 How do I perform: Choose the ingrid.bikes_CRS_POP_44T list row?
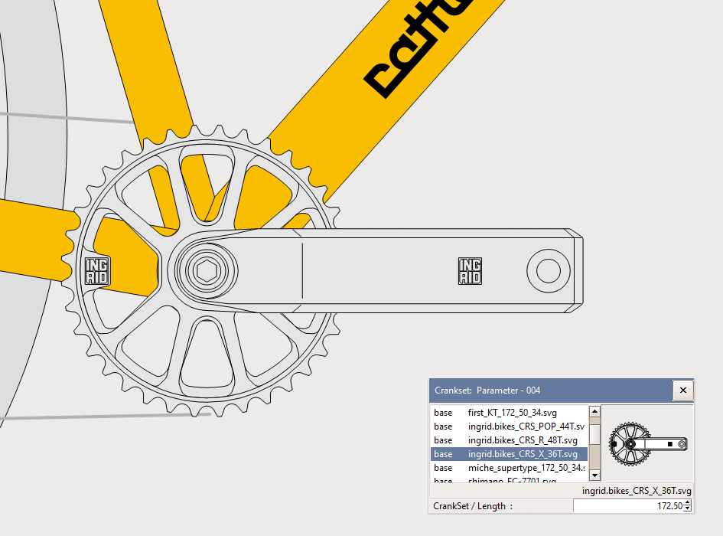509,427
